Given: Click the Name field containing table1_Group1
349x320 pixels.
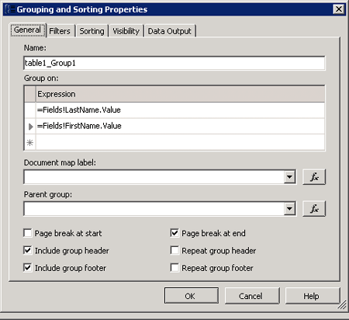Looking at the screenshot, I should click(x=174, y=63).
